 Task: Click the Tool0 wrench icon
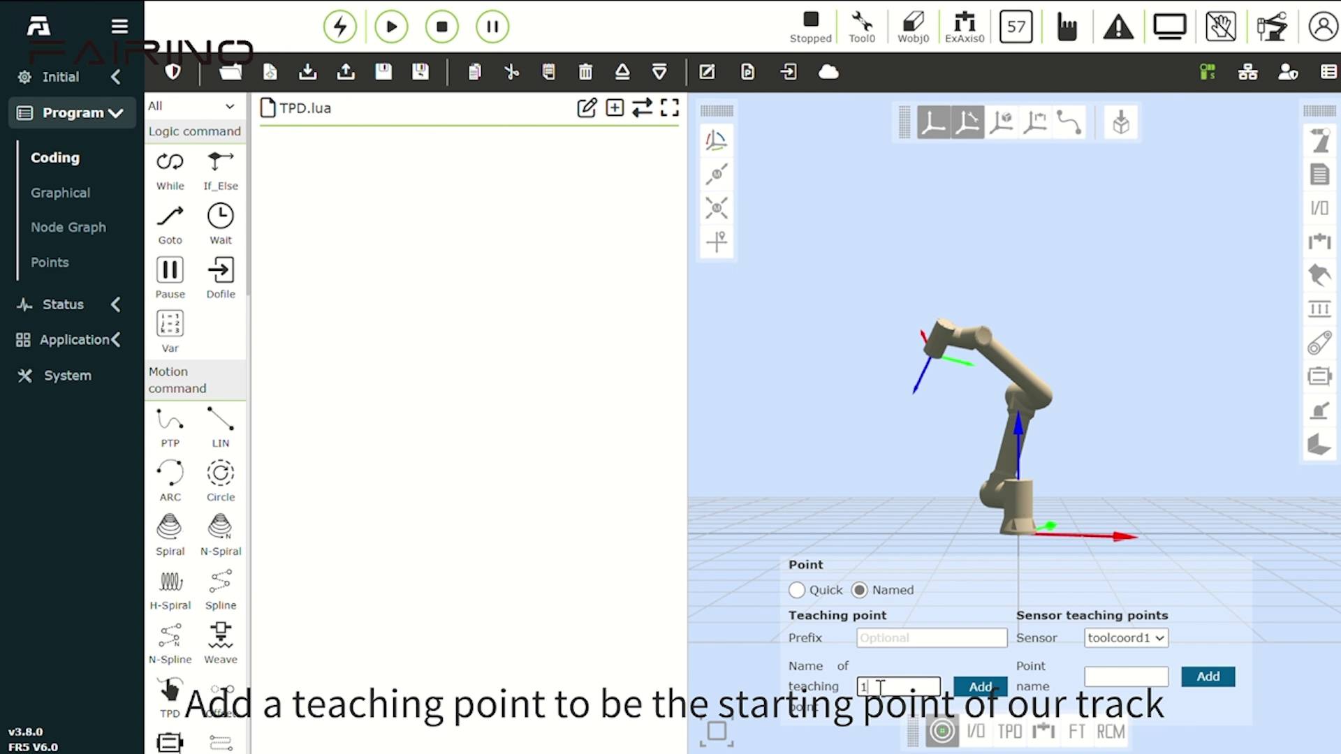point(861,22)
